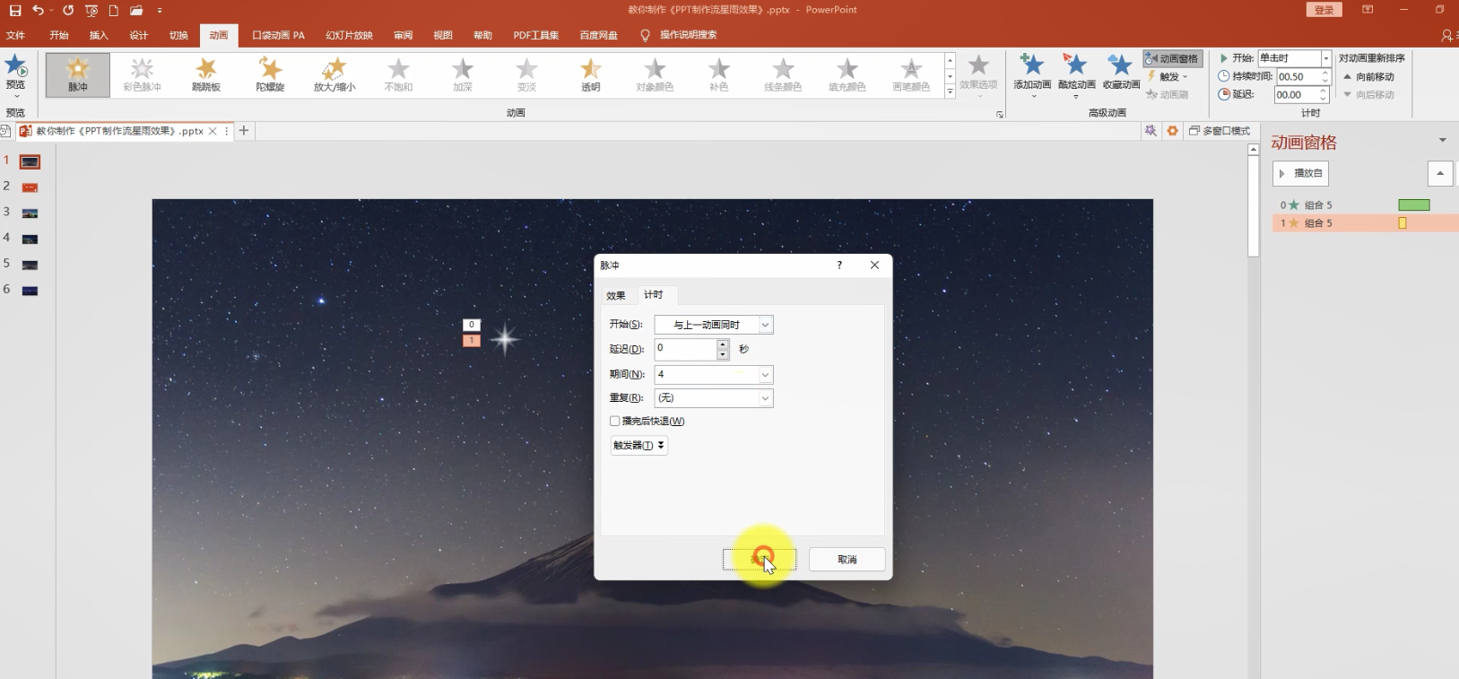
Task: Switch to the 插入 insert tab
Action: point(99,35)
